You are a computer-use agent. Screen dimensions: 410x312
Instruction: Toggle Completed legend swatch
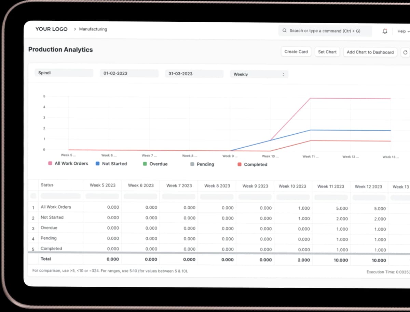[240, 164]
